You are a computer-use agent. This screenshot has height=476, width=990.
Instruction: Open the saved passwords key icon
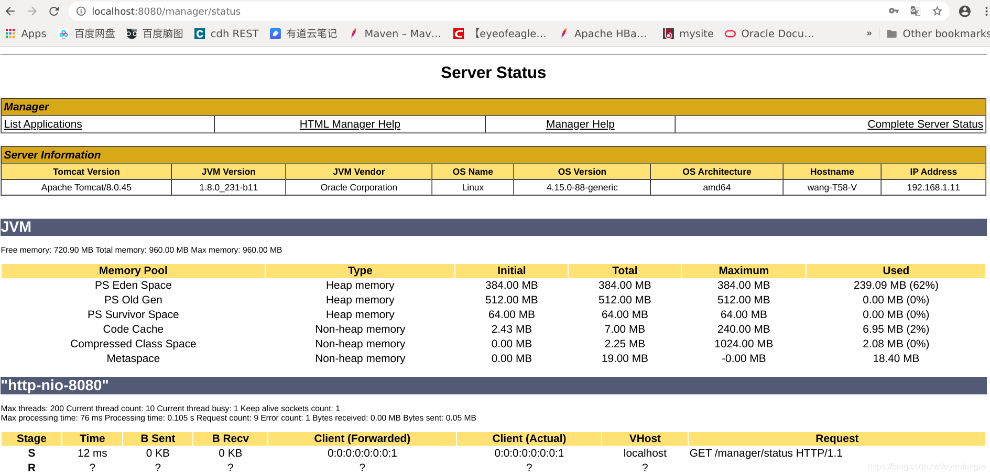[894, 11]
